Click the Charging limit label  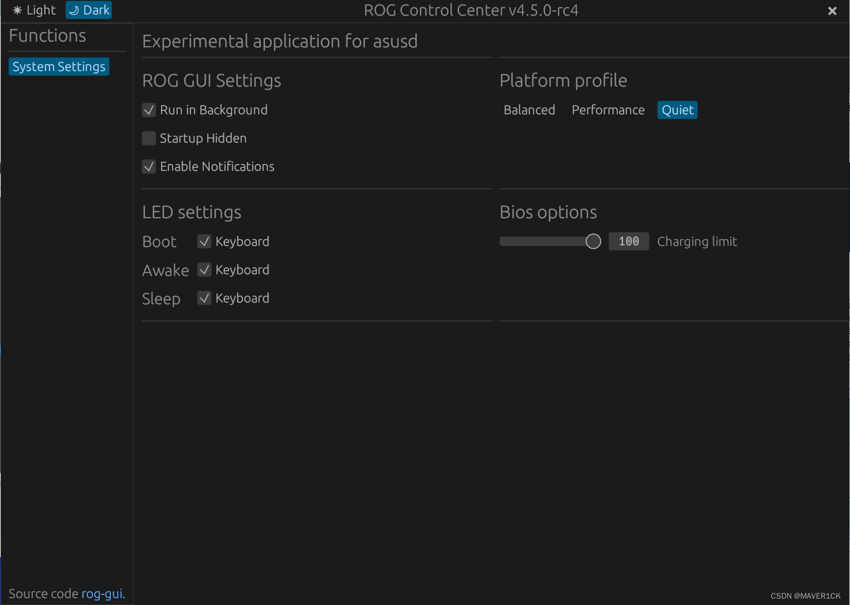pos(697,242)
